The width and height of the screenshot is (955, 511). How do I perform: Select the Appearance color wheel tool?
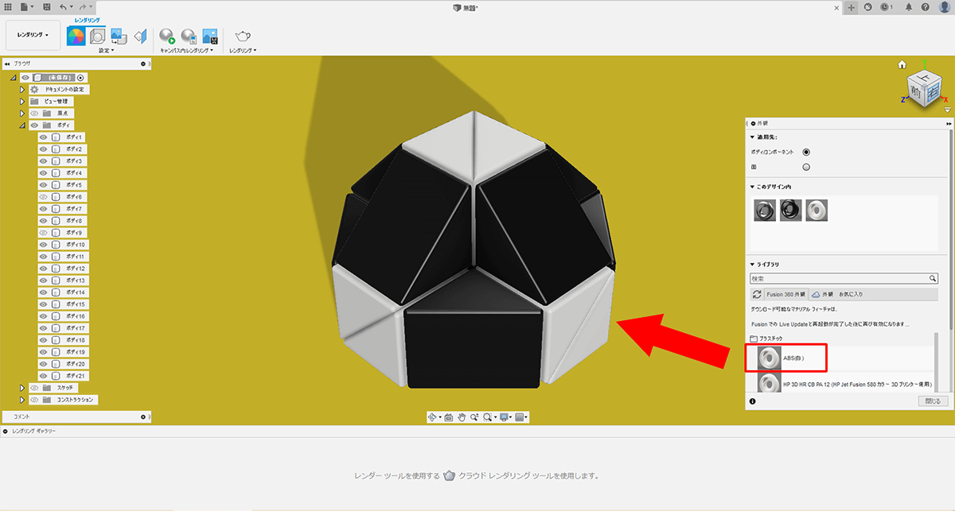76,36
